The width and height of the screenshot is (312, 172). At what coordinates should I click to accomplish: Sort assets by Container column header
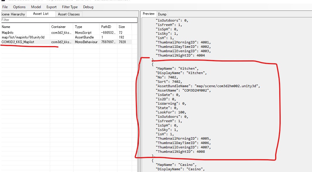click(59, 27)
